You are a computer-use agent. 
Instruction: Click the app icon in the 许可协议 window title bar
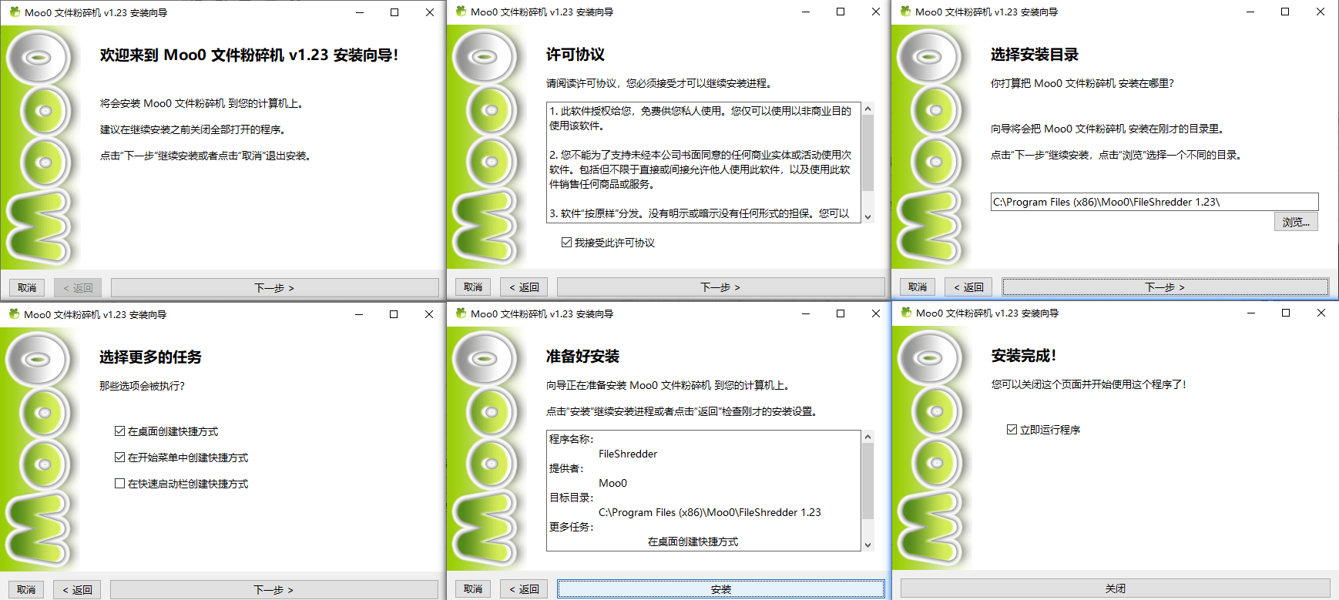(461, 12)
